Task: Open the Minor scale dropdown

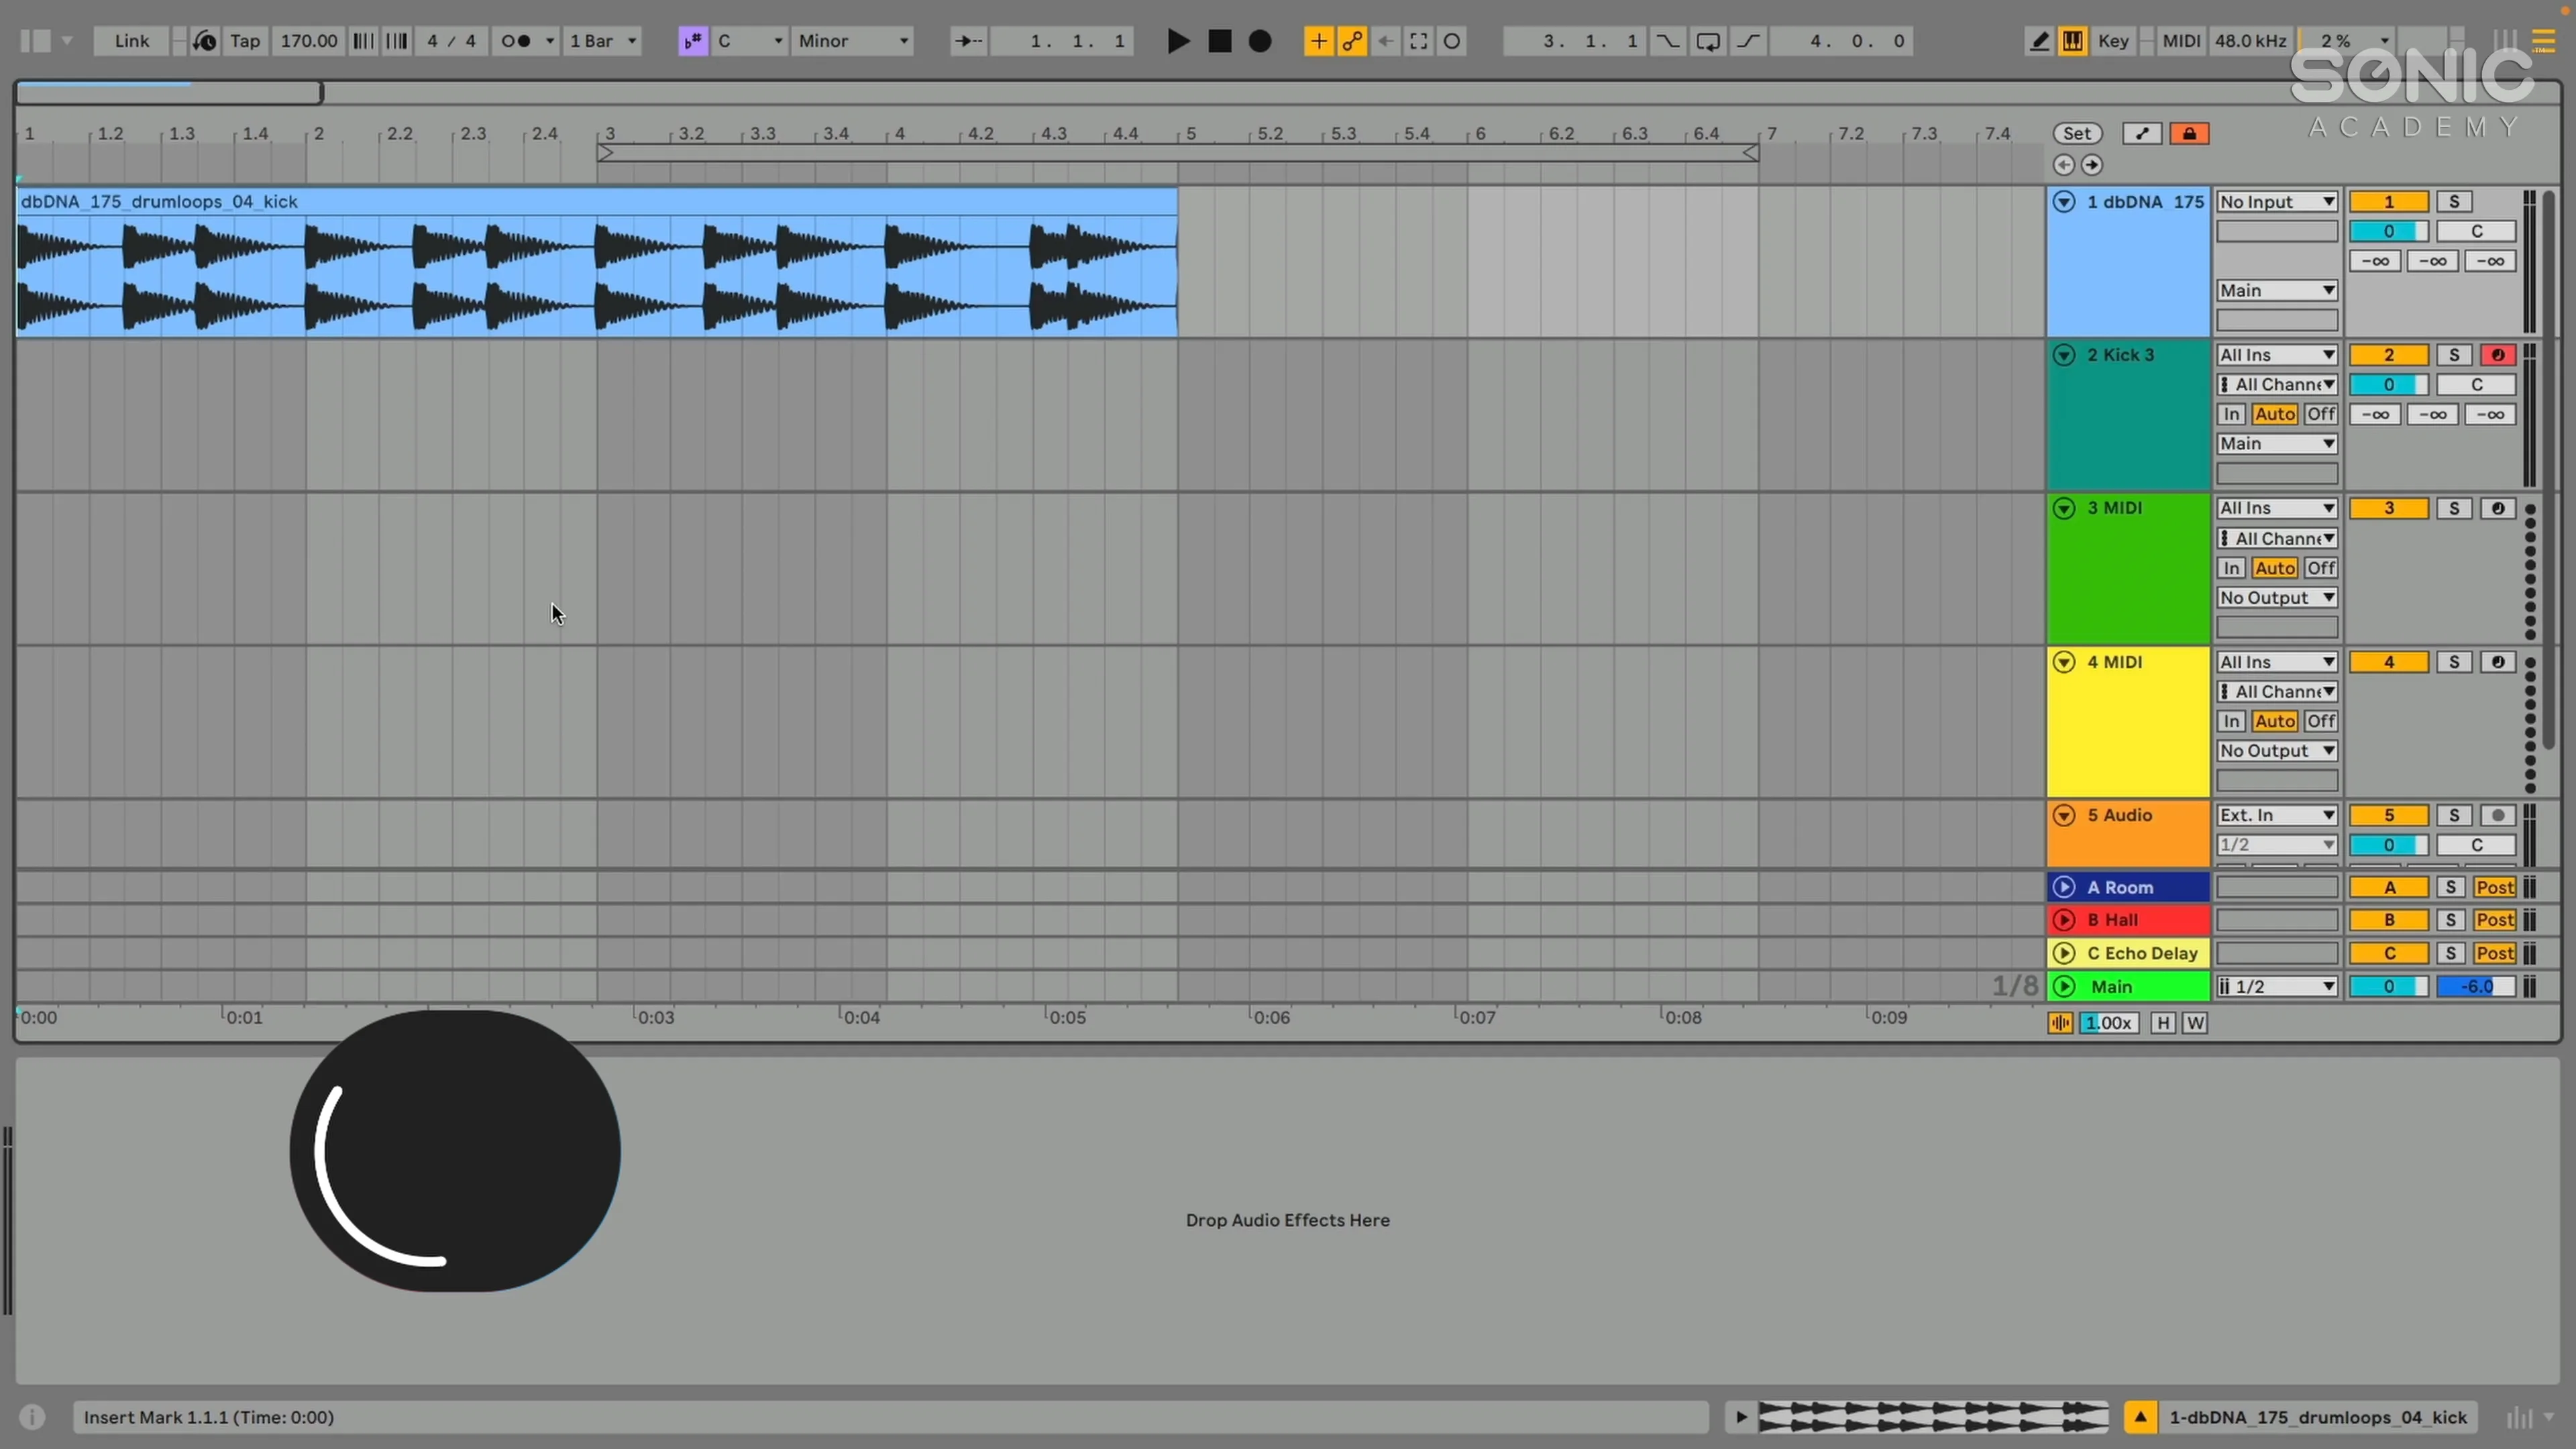Action: tap(853, 41)
